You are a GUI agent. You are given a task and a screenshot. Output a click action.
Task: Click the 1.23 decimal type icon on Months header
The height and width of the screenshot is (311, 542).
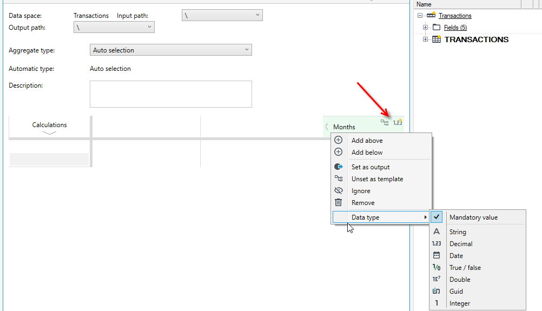coord(398,122)
